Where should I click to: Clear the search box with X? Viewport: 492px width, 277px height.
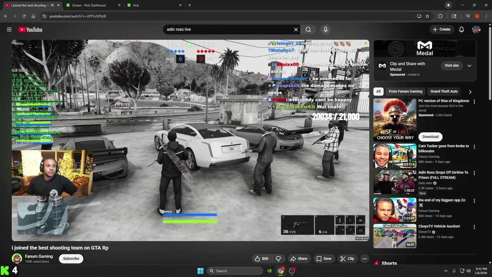[296, 30]
